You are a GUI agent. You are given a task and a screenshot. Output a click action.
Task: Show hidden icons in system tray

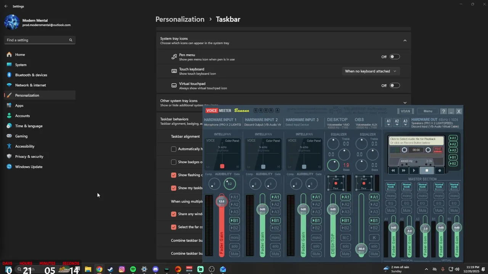[x=425, y=269]
